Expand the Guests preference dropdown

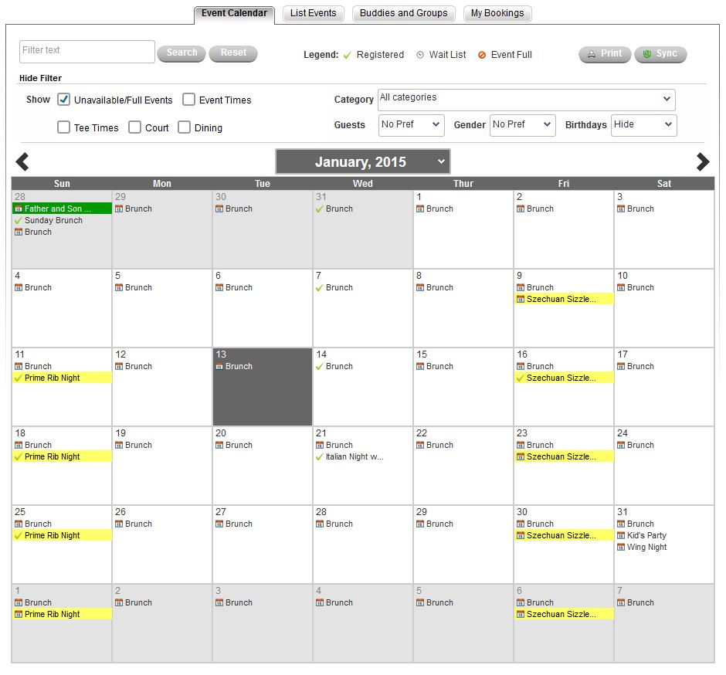coord(411,125)
